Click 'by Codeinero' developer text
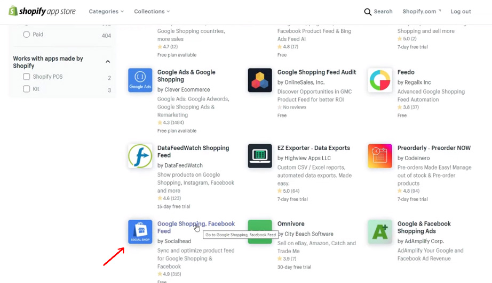Image resolution: width=492 pixels, height=283 pixels. pyautogui.click(x=414, y=158)
